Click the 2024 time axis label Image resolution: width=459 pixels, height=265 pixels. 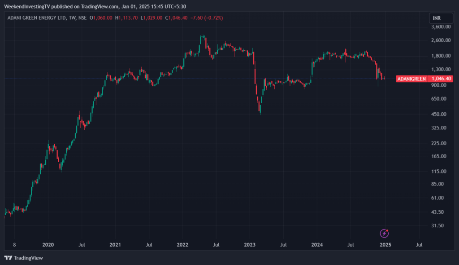[317, 245]
